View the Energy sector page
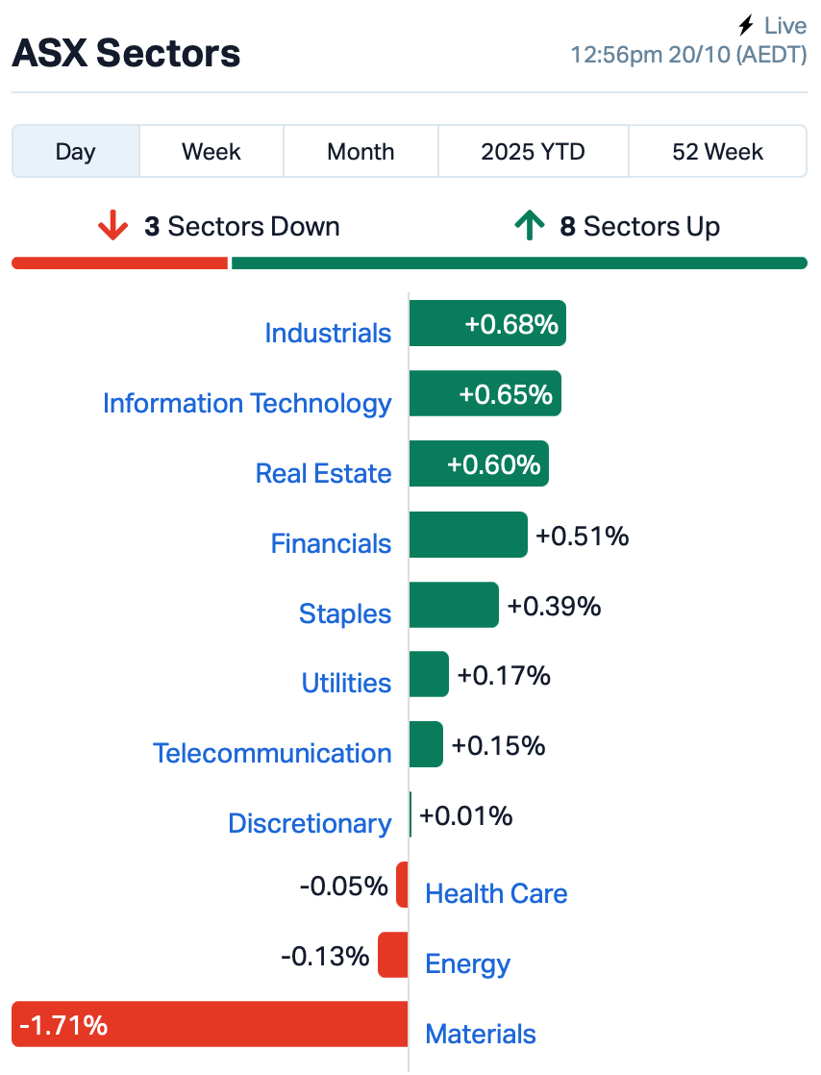821x1075 pixels. [x=467, y=963]
